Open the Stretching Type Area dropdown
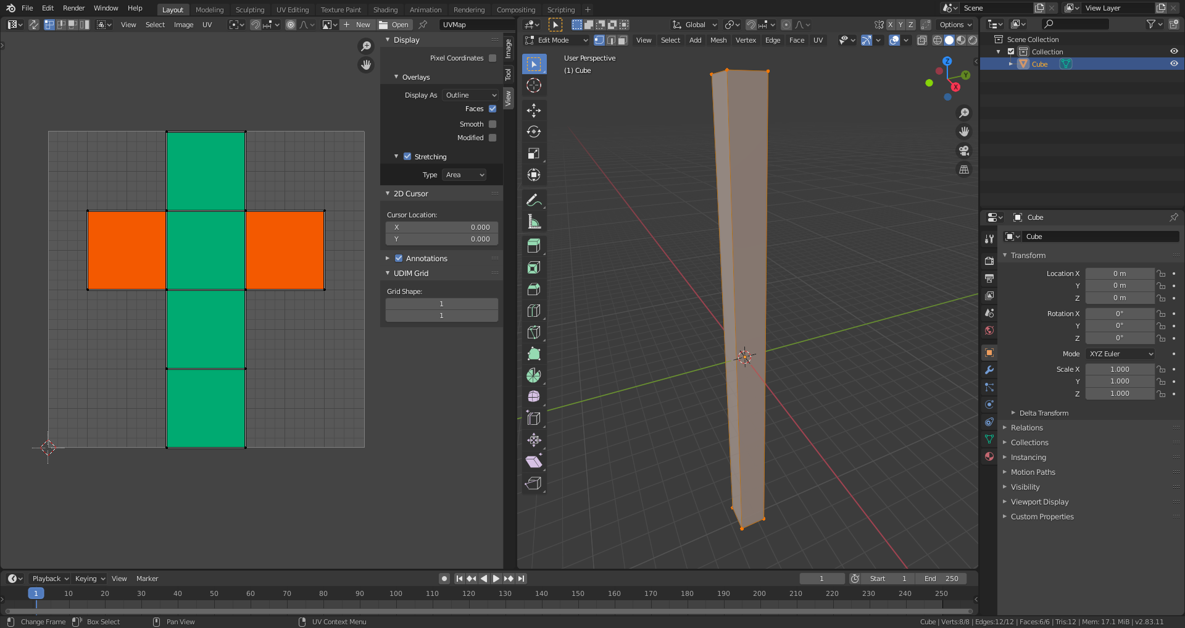Image resolution: width=1185 pixels, height=628 pixels. (464, 175)
